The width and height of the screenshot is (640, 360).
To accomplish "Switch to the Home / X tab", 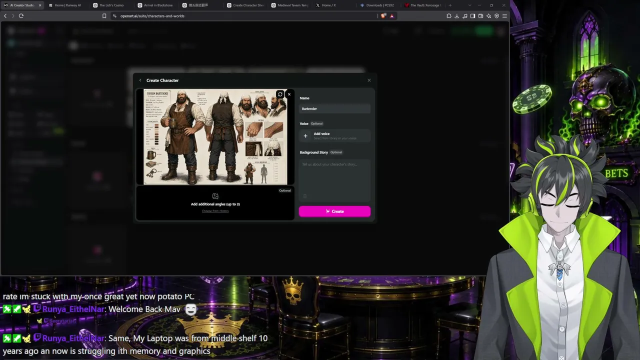I will pyautogui.click(x=328, y=5).
